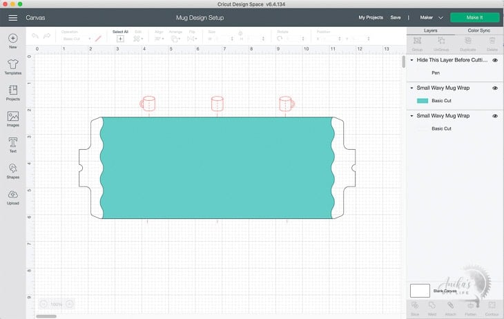Open the Projects panel
This screenshot has height=319, width=504.
(13, 93)
